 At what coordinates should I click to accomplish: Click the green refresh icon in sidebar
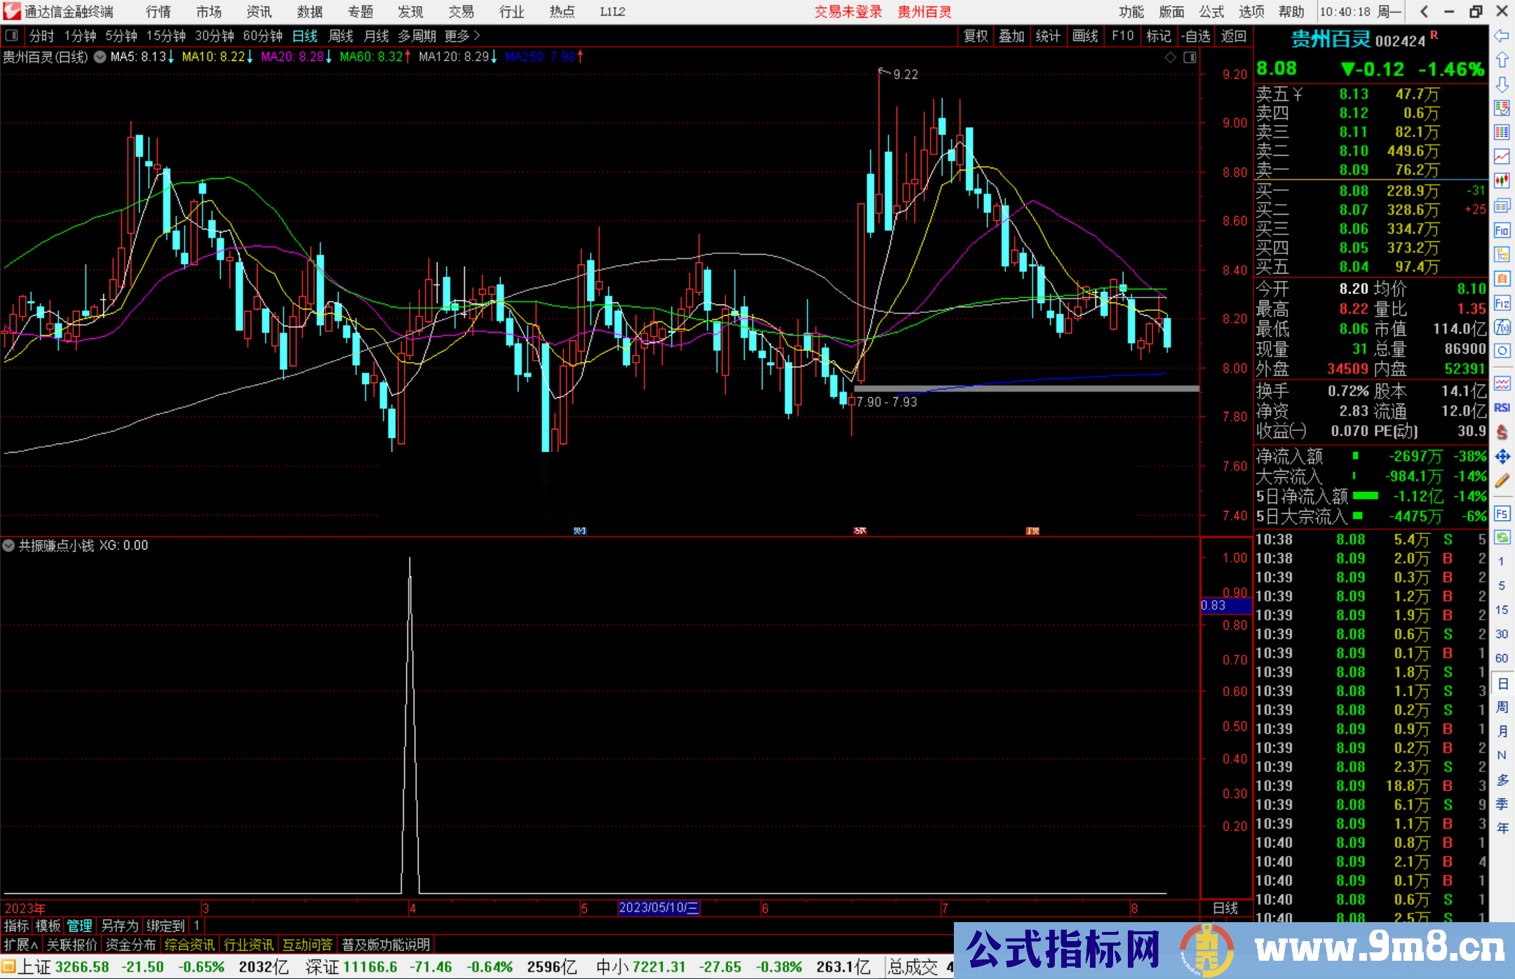[x=1502, y=538]
